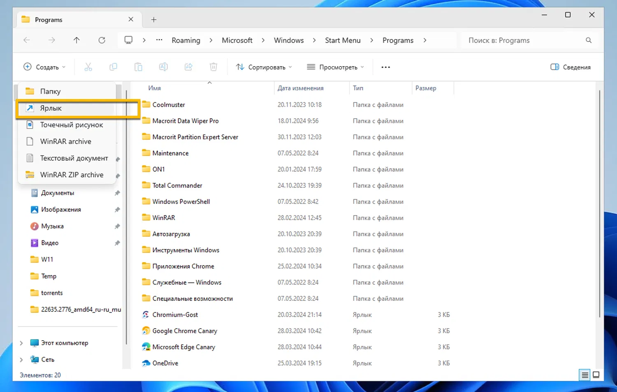Close the Programs tab
Viewport: 617px width, 392px height.
point(131,19)
